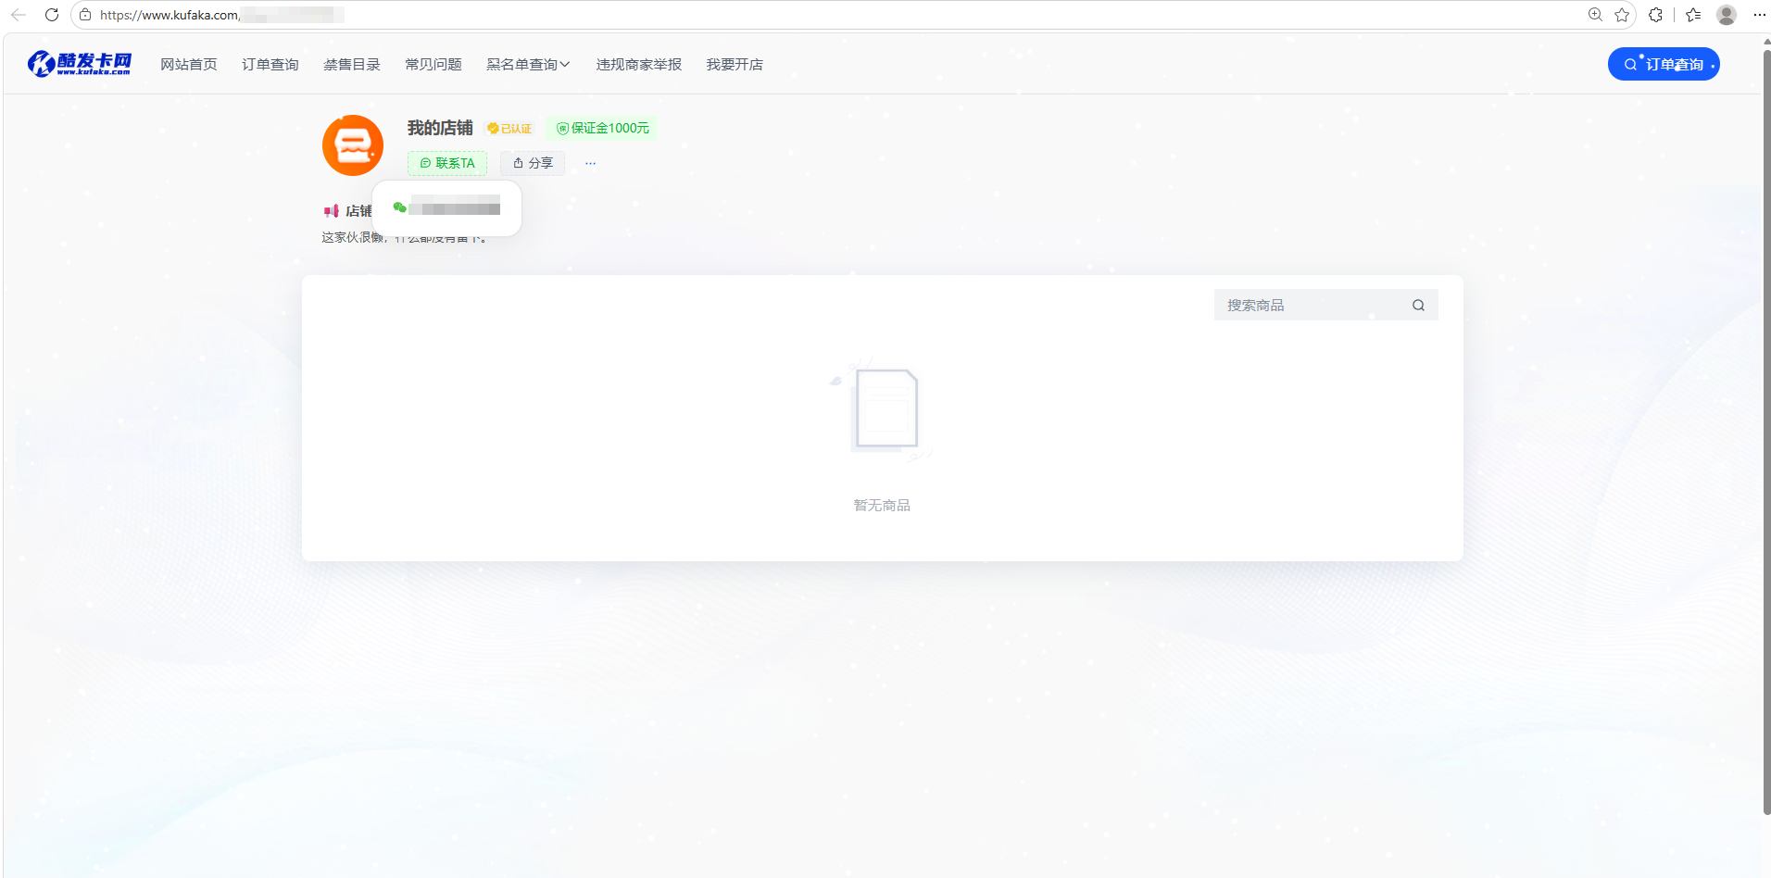Screen dimensions: 1771x878
Task: Click the orange shop avatar
Action: 353,145
